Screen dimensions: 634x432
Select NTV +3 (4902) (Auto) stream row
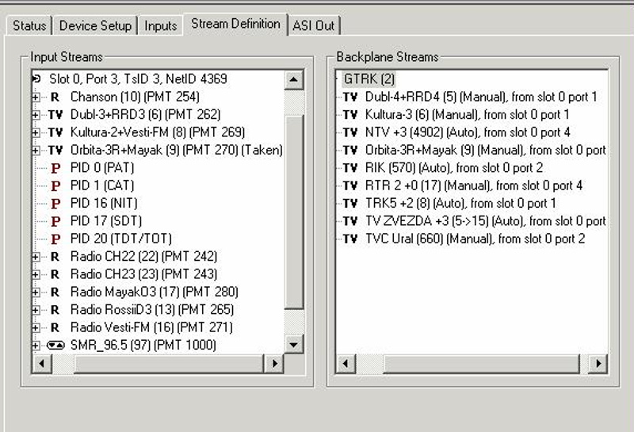pos(468,132)
